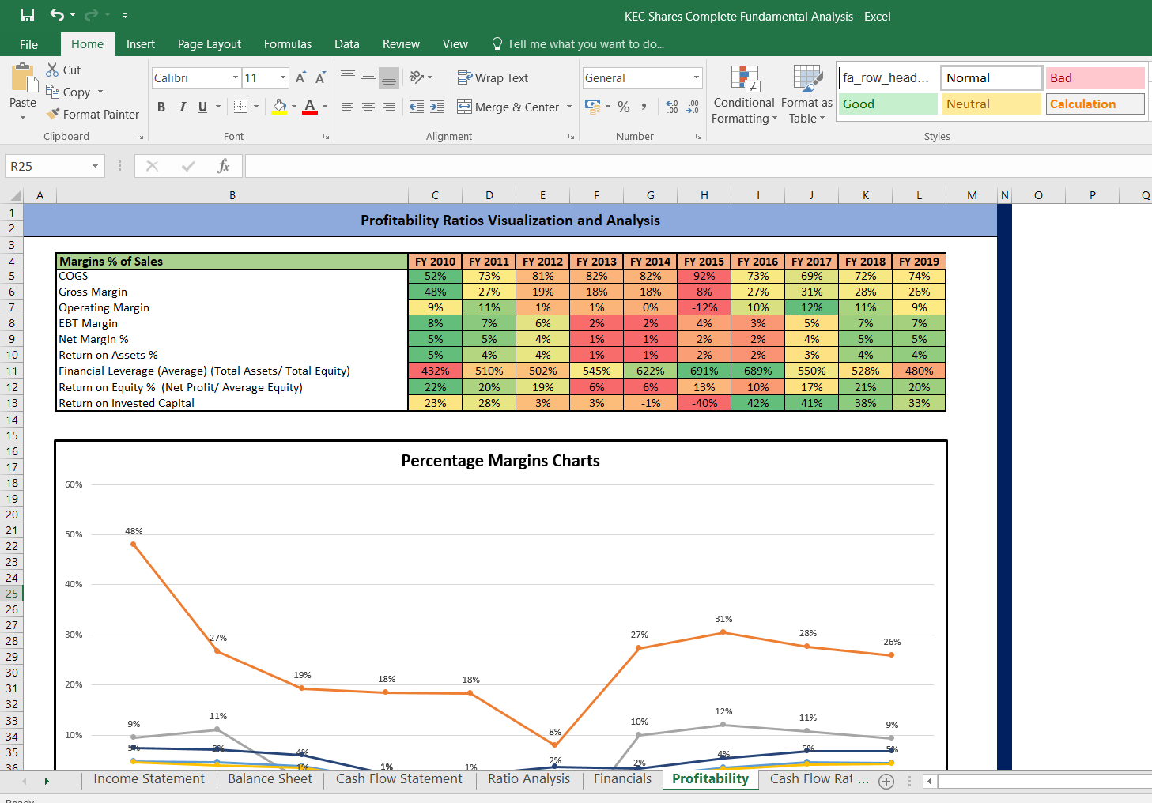Toggle Underline formatting
Screen dimensions: 1152x803
(x=203, y=107)
